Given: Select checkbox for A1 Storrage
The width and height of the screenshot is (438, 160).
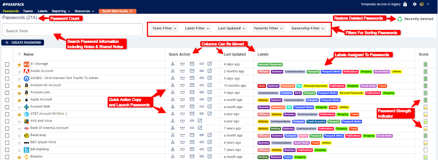Looking at the screenshot, I should 7,64.
